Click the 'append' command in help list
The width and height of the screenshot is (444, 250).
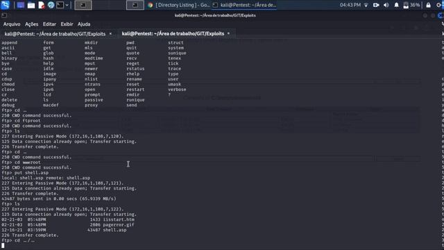pyautogui.click(x=9, y=42)
